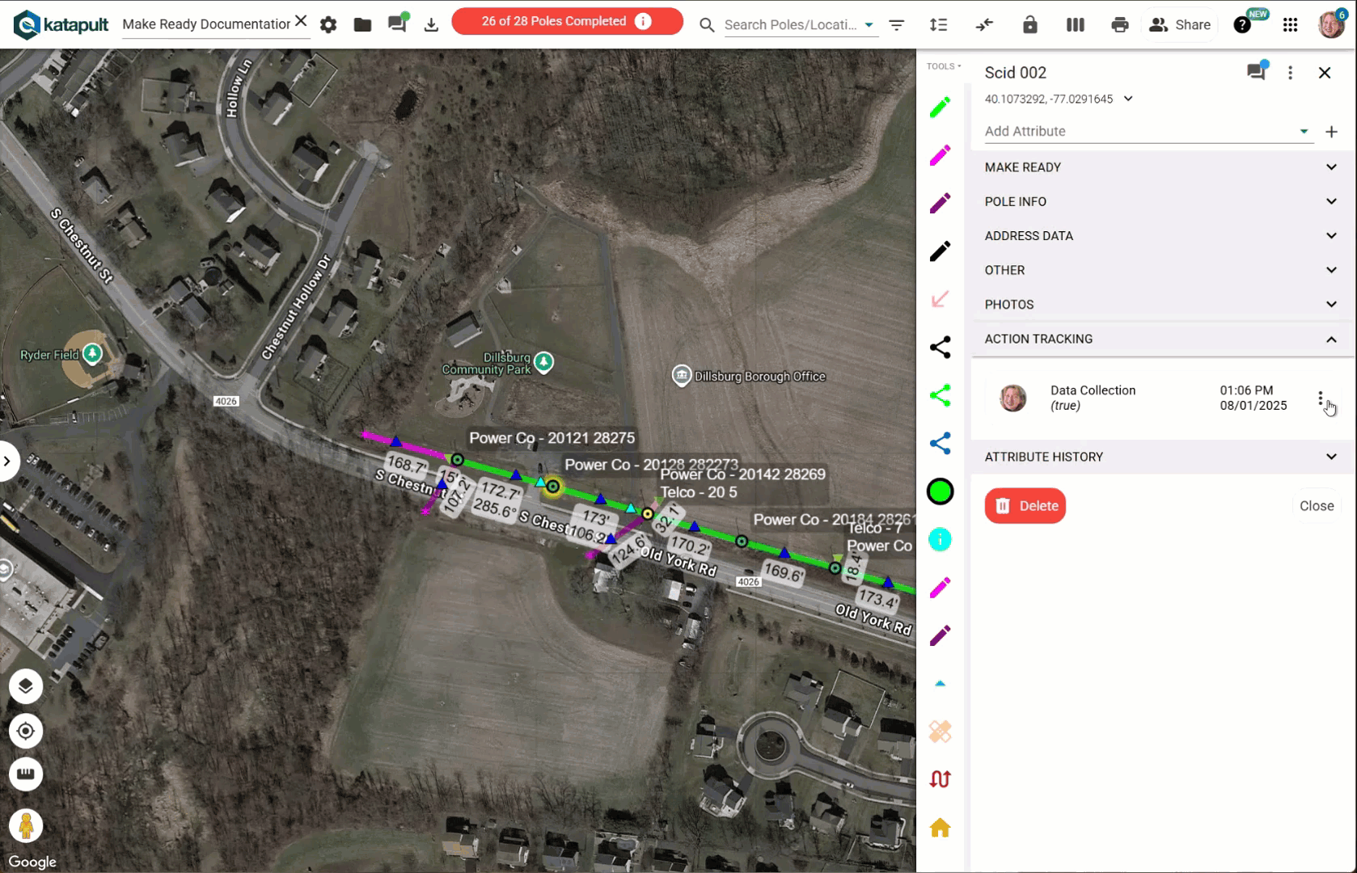Launch Street View pegman
Viewport: 1357px width, 873px height.
click(26, 826)
